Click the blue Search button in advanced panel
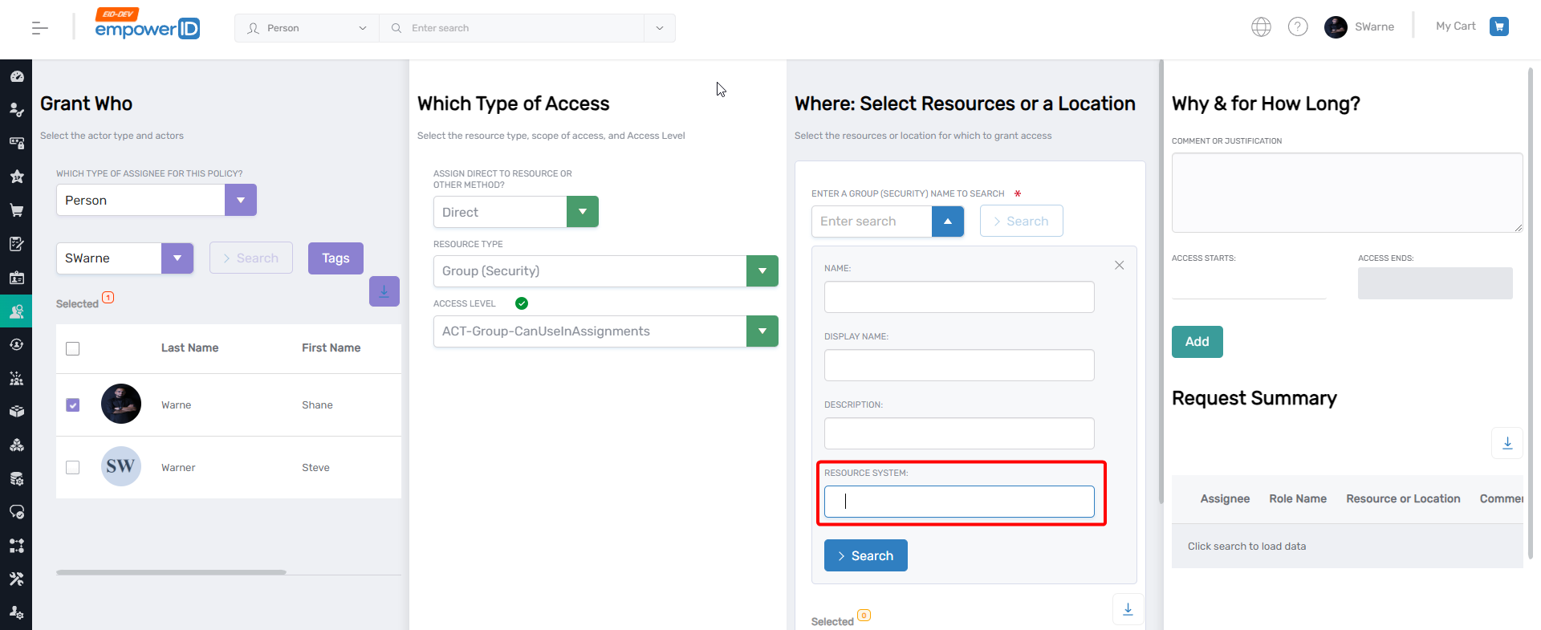Image resolution: width=1541 pixels, height=630 pixels. (x=866, y=555)
